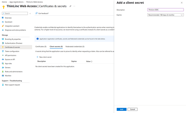Open Overview in the sidebar menu

(8, 18)
